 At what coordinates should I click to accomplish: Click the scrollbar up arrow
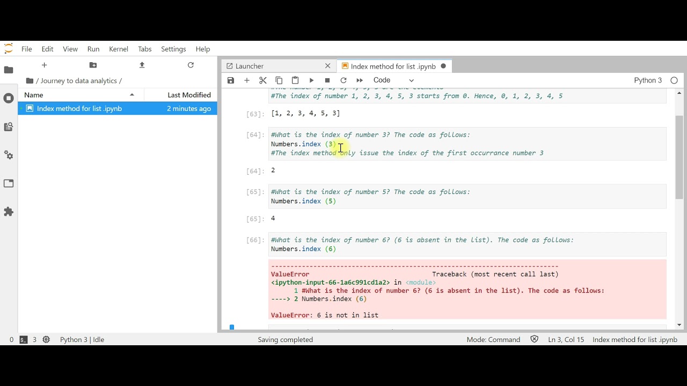pyautogui.click(x=679, y=93)
